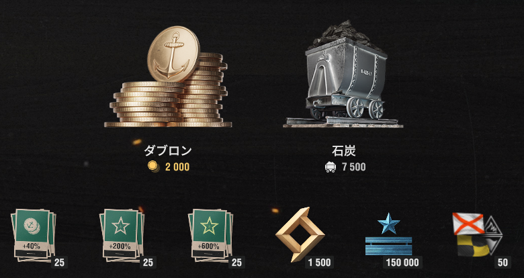Click the small cart icon beside 7 500

[330, 167]
